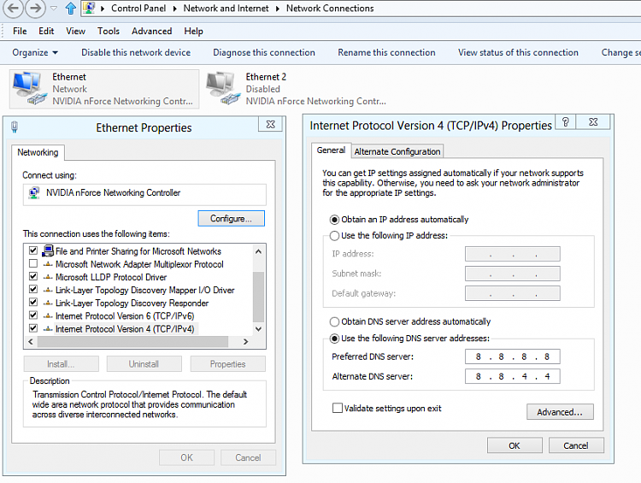Click View status of this connection
Viewport: 641px width, 483px height.
pyautogui.click(x=518, y=52)
